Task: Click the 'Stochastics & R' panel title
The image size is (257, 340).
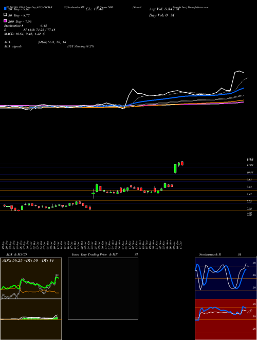Action: pyautogui.click(x=210, y=254)
